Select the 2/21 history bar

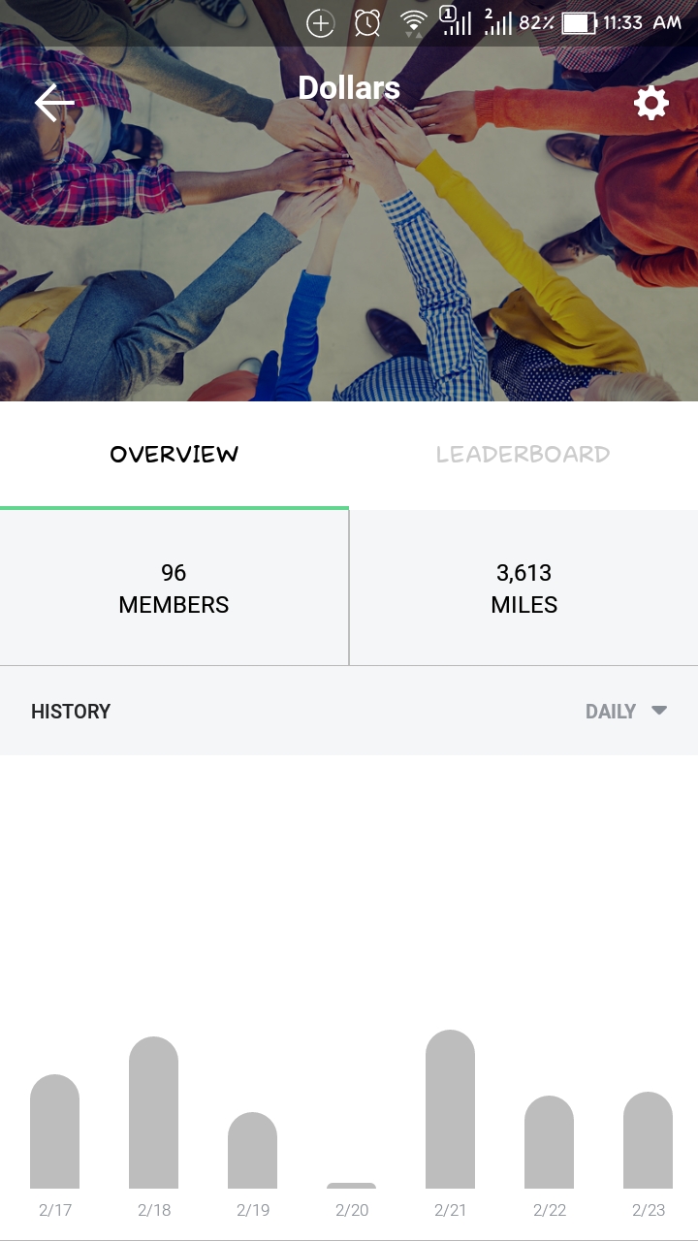coord(450,1109)
